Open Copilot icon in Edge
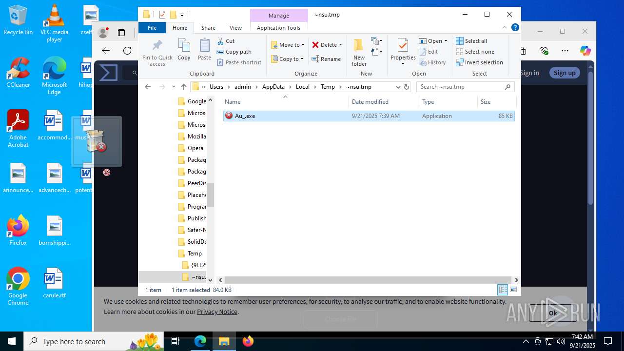The width and height of the screenshot is (624, 351). point(585,51)
